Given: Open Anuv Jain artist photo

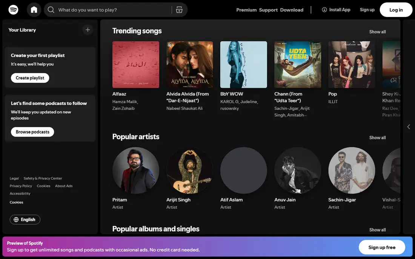Looking at the screenshot, I should (x=298, y=170).
